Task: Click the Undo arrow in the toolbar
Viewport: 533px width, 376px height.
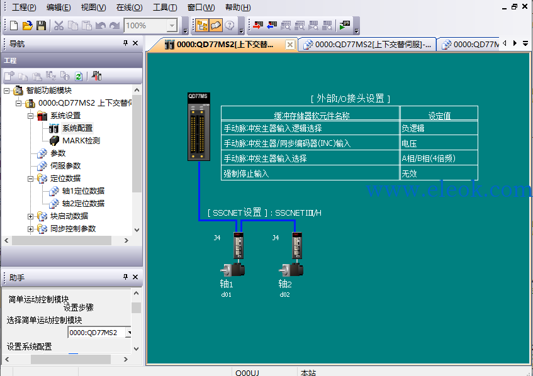Action: click(x=101, y=26)
